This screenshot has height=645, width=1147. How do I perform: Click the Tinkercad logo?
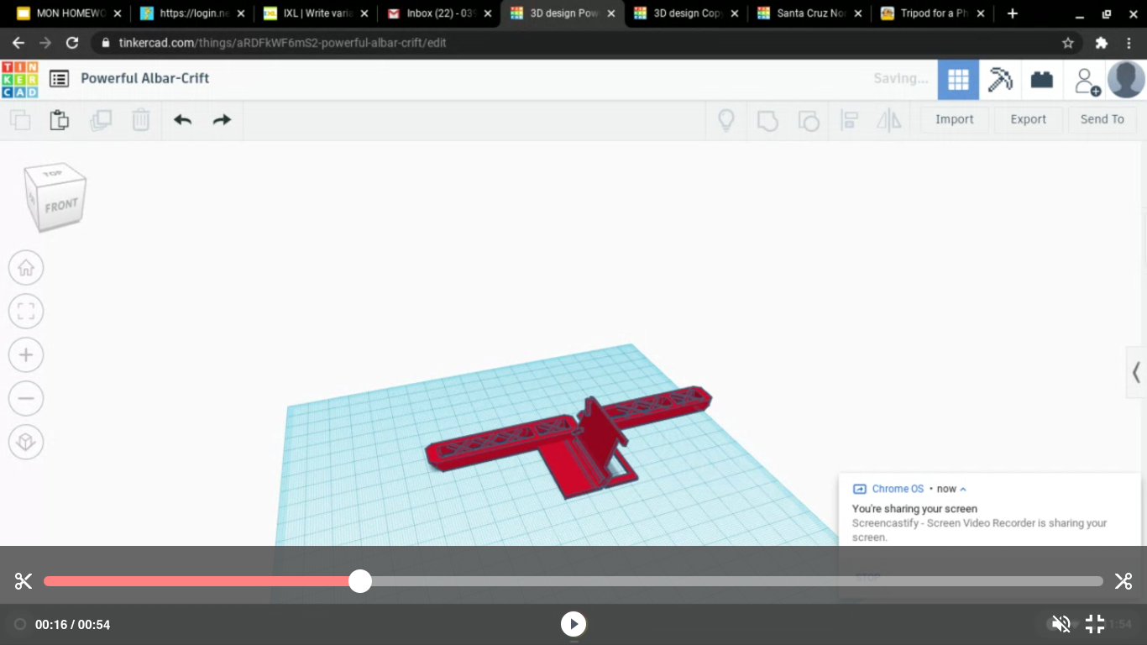(19, 79)
